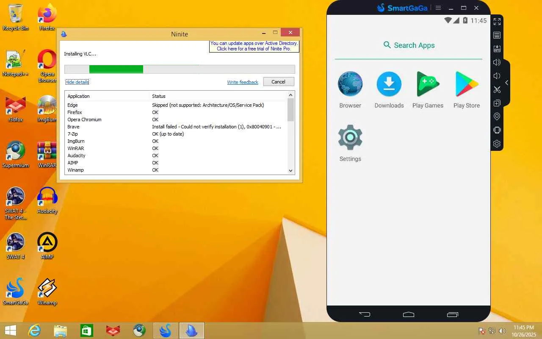
Task: Collapse the SmartGaGa sidebar with the chevron
Action: pos(507,83)
